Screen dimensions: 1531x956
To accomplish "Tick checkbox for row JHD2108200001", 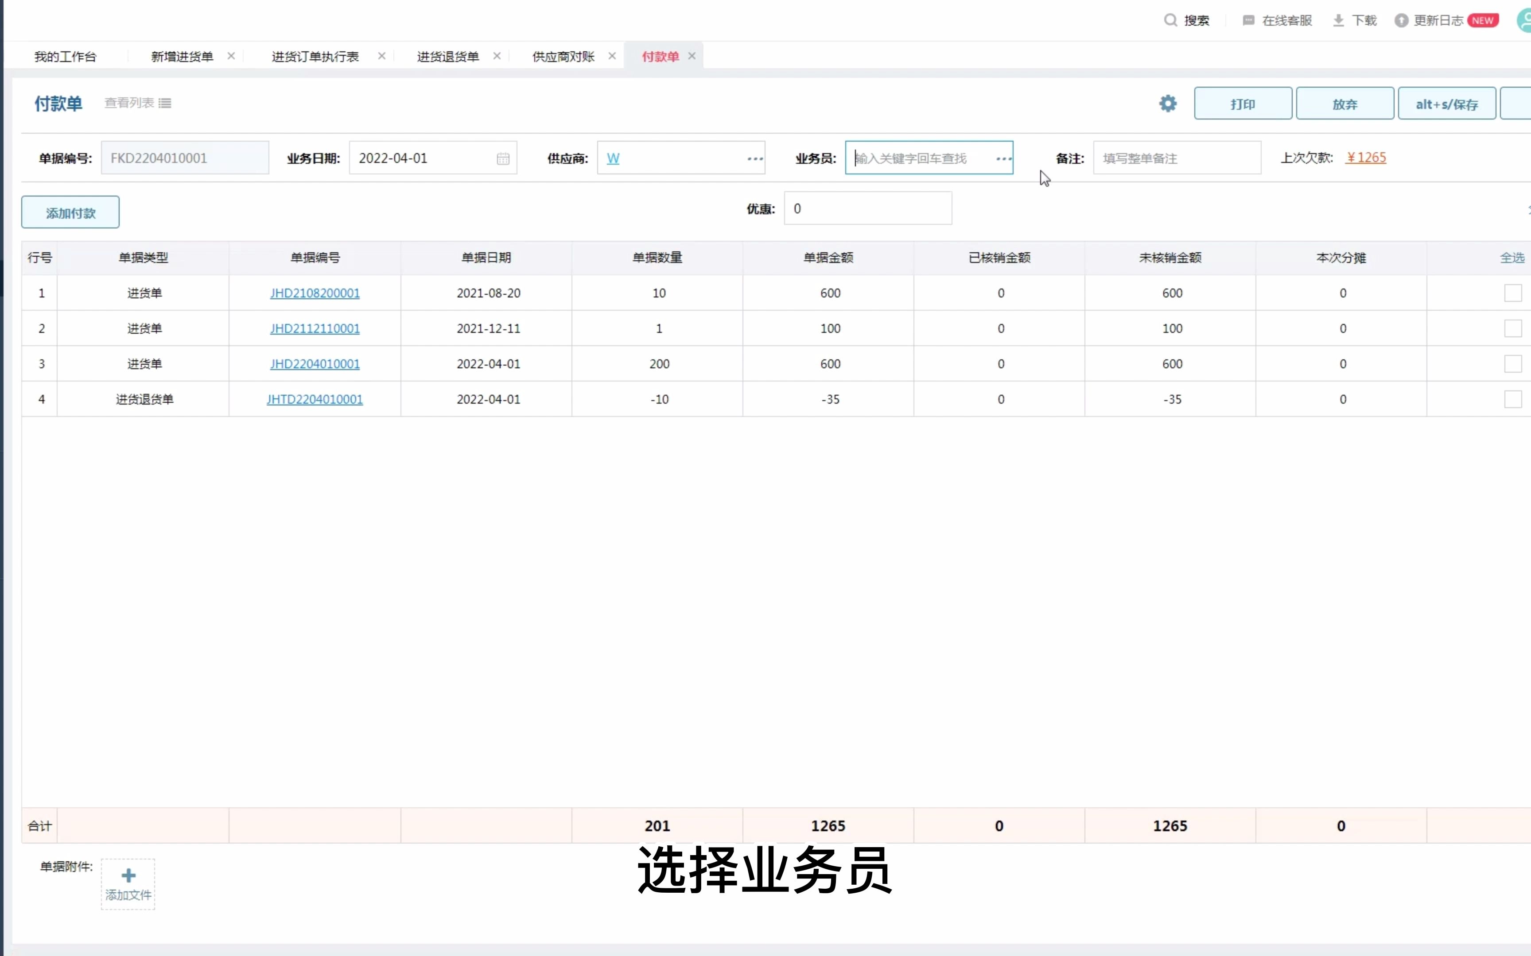I will pos(1513,293).
